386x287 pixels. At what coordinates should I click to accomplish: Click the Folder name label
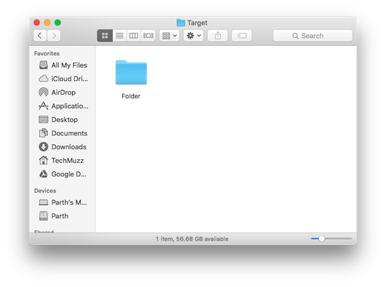131,96
